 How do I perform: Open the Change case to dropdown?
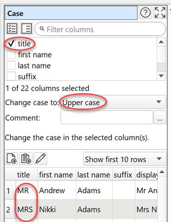[113, 102]
